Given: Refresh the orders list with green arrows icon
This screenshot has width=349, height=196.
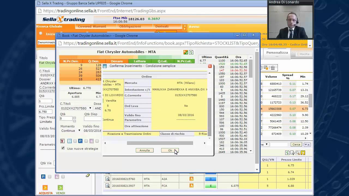Looking at the screenshot, I should [x=287, y=153].
